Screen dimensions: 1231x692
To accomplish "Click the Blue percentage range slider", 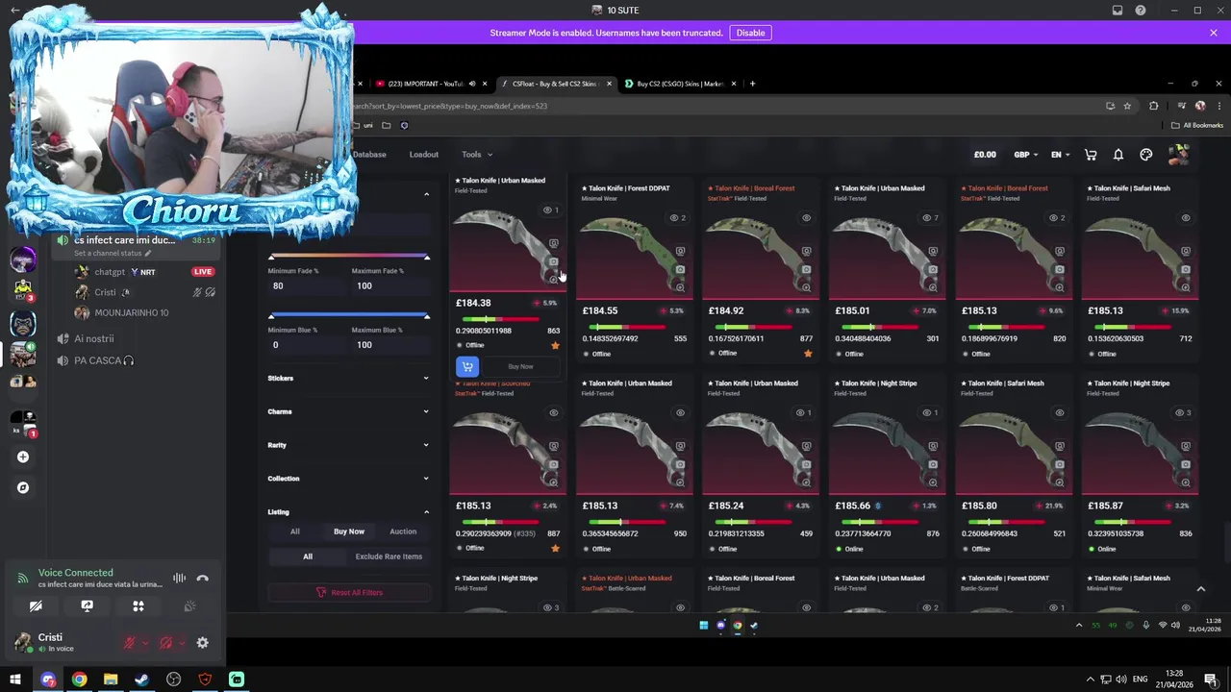I will point(348,315).
